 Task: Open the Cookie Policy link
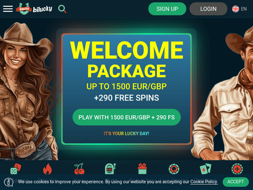204,182
